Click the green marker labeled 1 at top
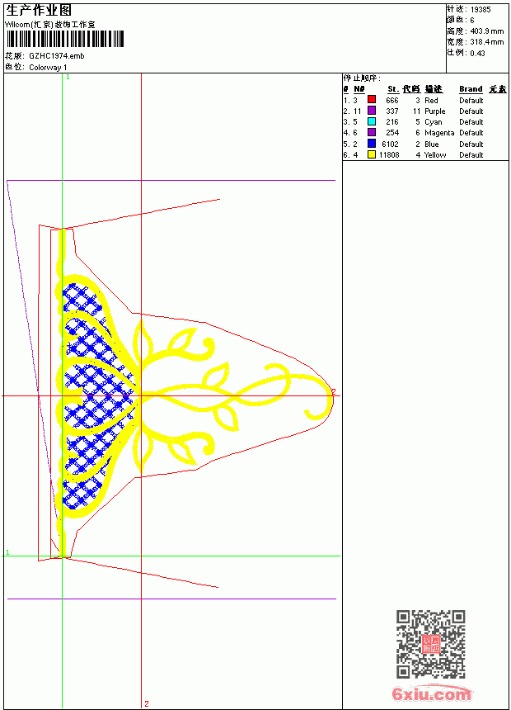 click(x=68, y=78)
